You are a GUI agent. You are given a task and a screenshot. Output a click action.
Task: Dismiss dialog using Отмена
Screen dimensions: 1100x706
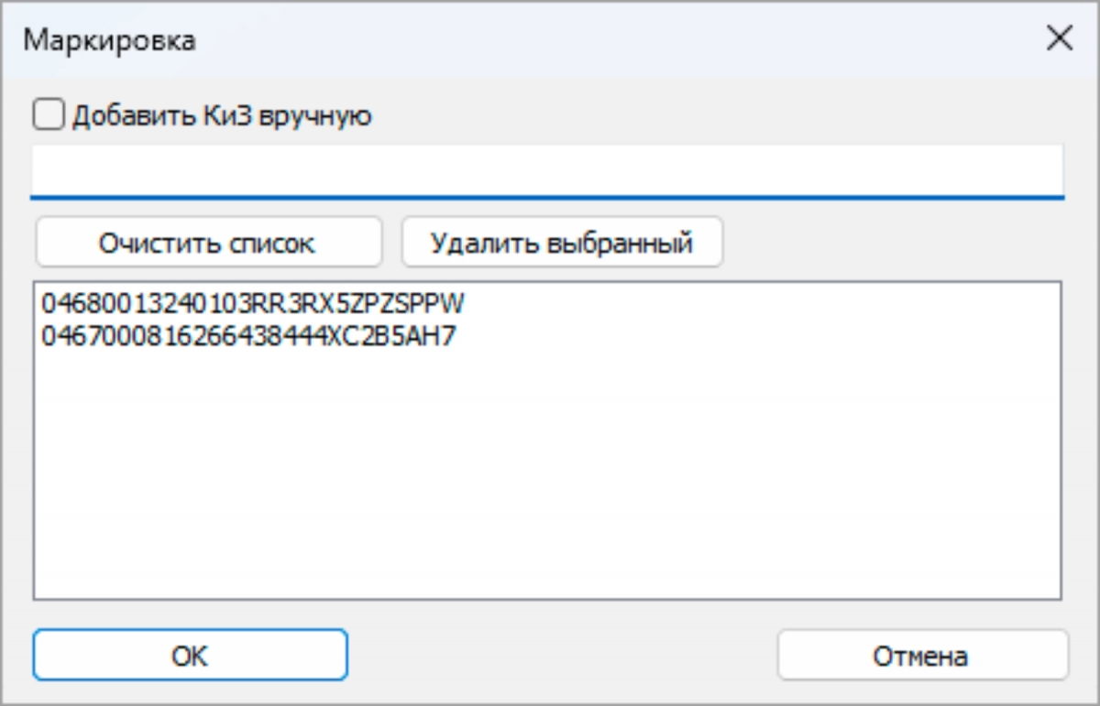922,655
